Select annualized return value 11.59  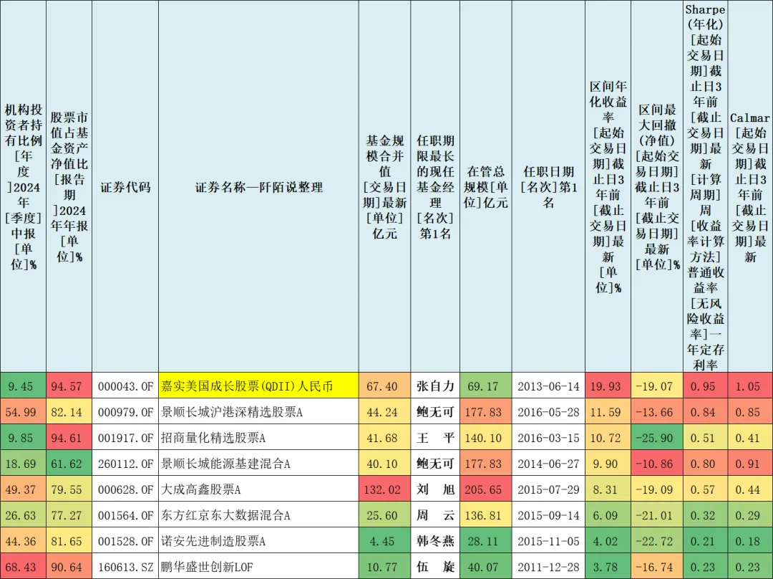pyautogui.click(x=606, y=411)
